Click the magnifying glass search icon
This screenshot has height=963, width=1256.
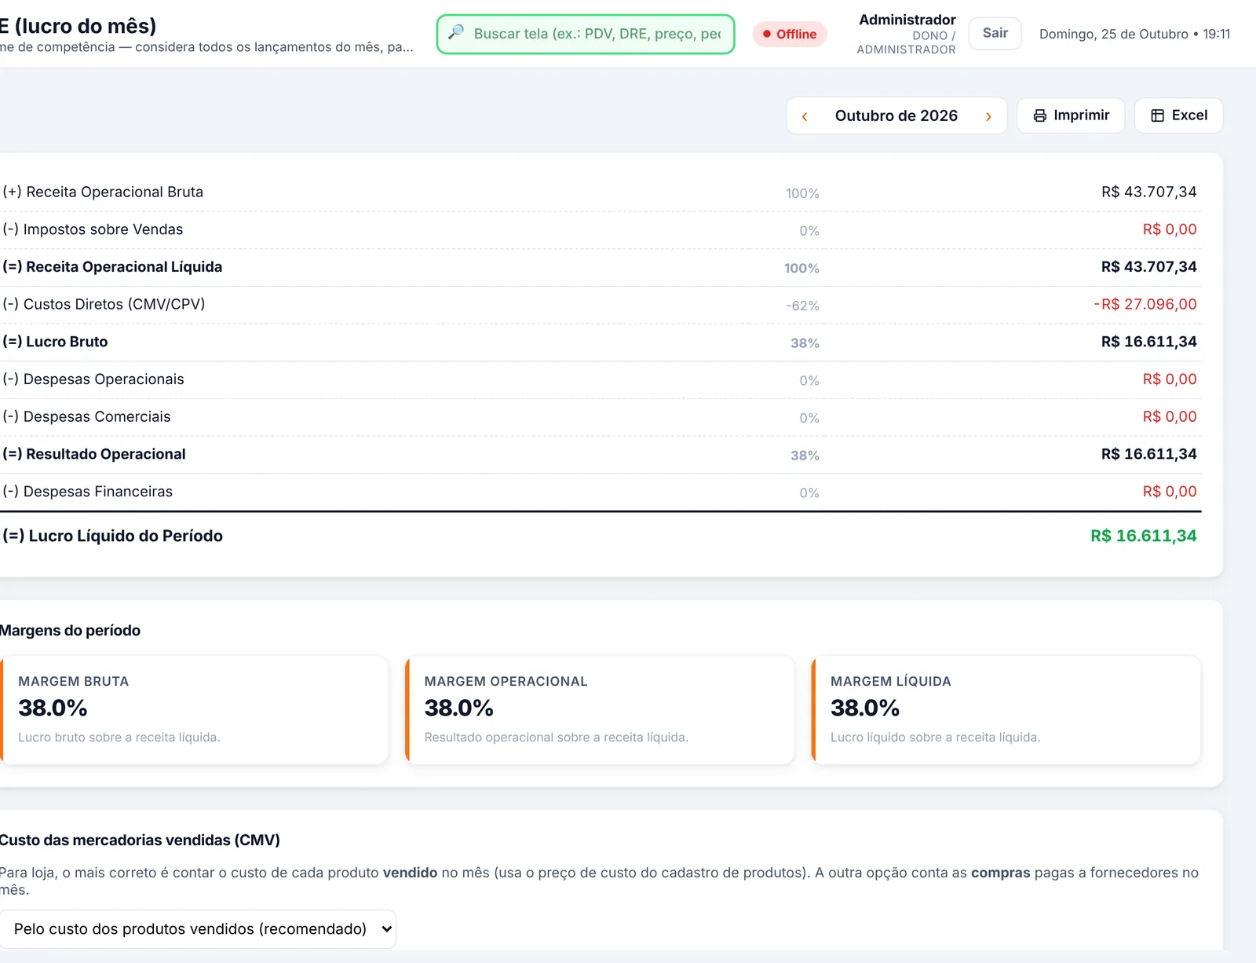(x=455, y=33)
